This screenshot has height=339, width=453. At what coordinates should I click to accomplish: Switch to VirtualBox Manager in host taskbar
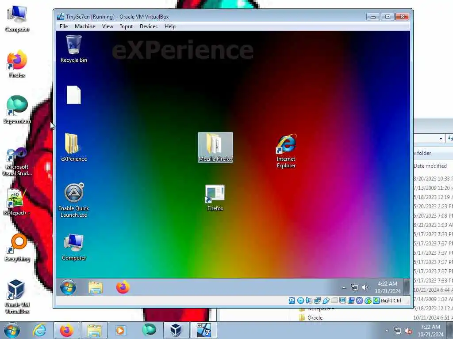[176, 330]
